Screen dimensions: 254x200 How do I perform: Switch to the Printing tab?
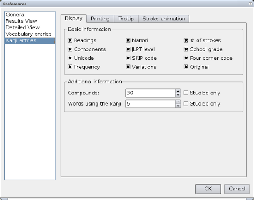[x=100, y=19]
